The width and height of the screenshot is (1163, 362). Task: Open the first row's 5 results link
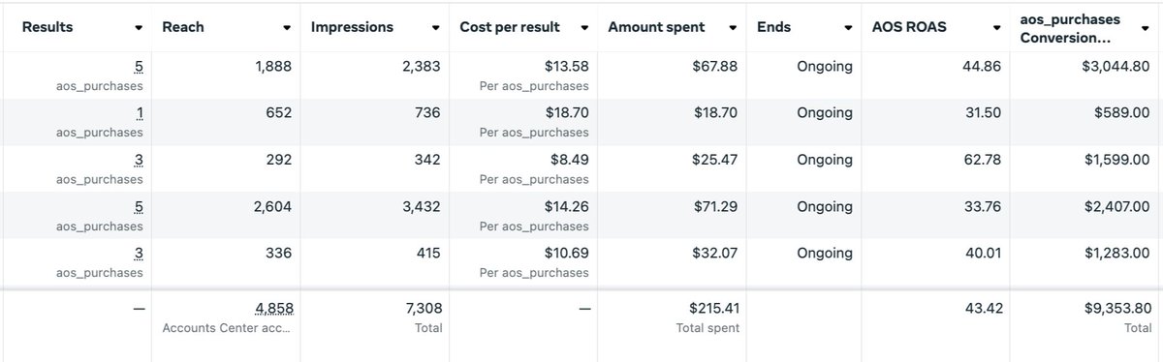coord(140,67)
